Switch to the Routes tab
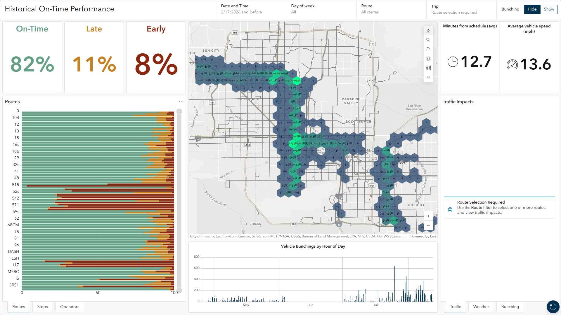 [x=19, y=307]
